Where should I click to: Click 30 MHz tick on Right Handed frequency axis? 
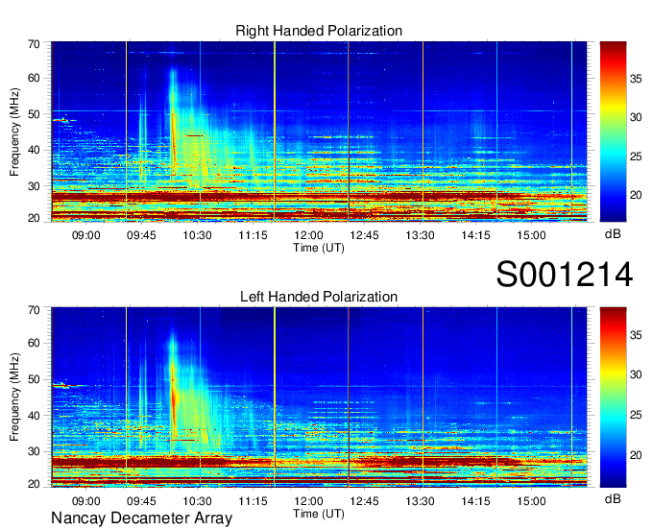point(34,186)
